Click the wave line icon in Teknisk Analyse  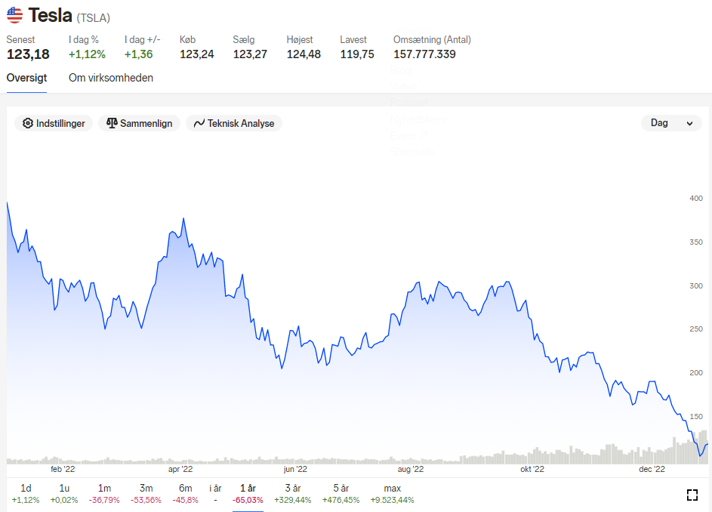(199, 123)
